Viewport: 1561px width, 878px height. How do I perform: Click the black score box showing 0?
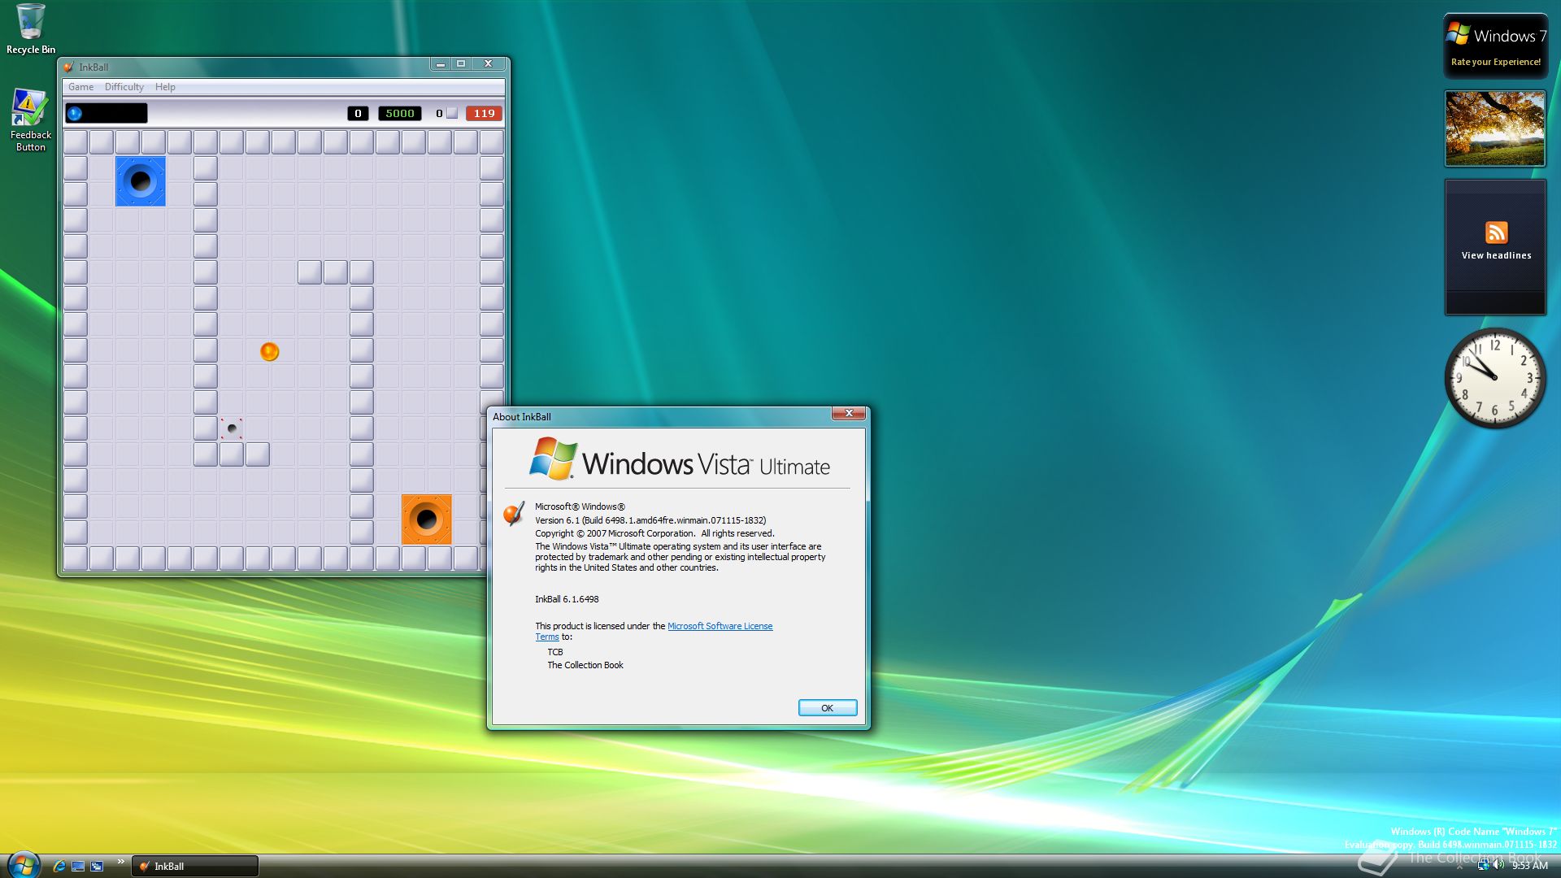(x=358, y=113)
